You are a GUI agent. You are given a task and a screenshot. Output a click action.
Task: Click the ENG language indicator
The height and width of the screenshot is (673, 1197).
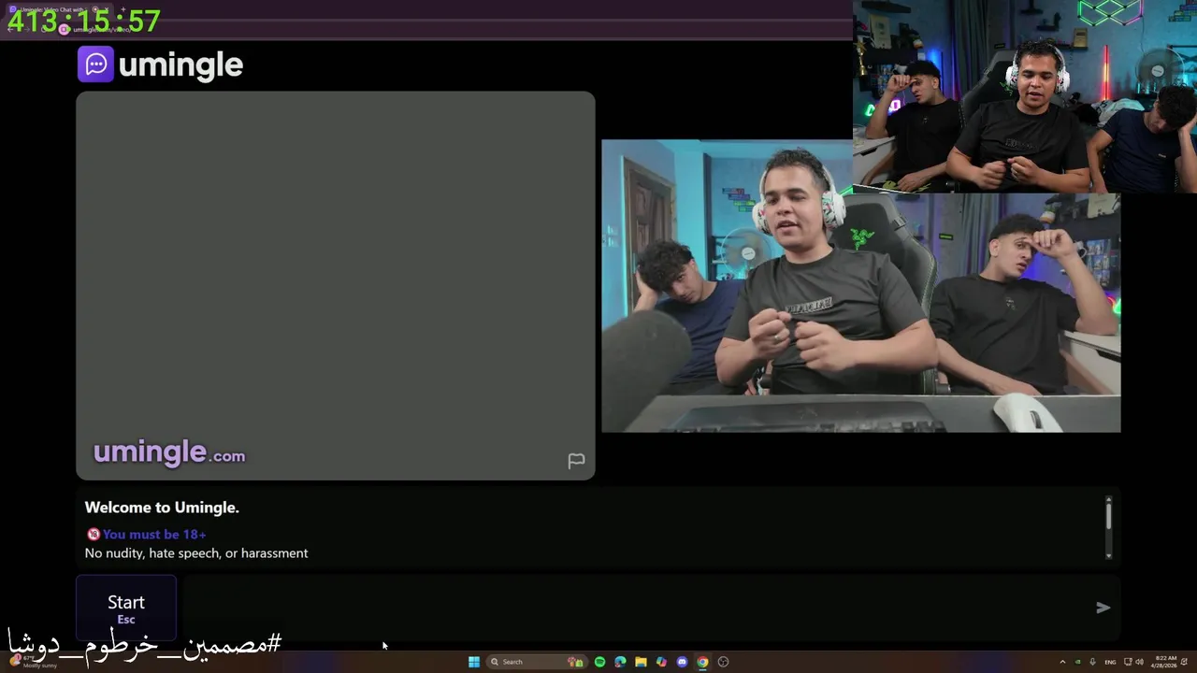click(x=1110, y=662)
